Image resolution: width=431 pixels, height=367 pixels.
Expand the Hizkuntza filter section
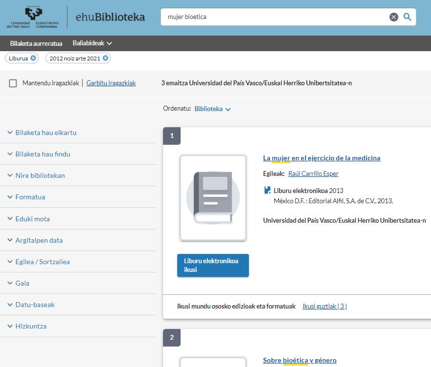[x=31, y=326]
